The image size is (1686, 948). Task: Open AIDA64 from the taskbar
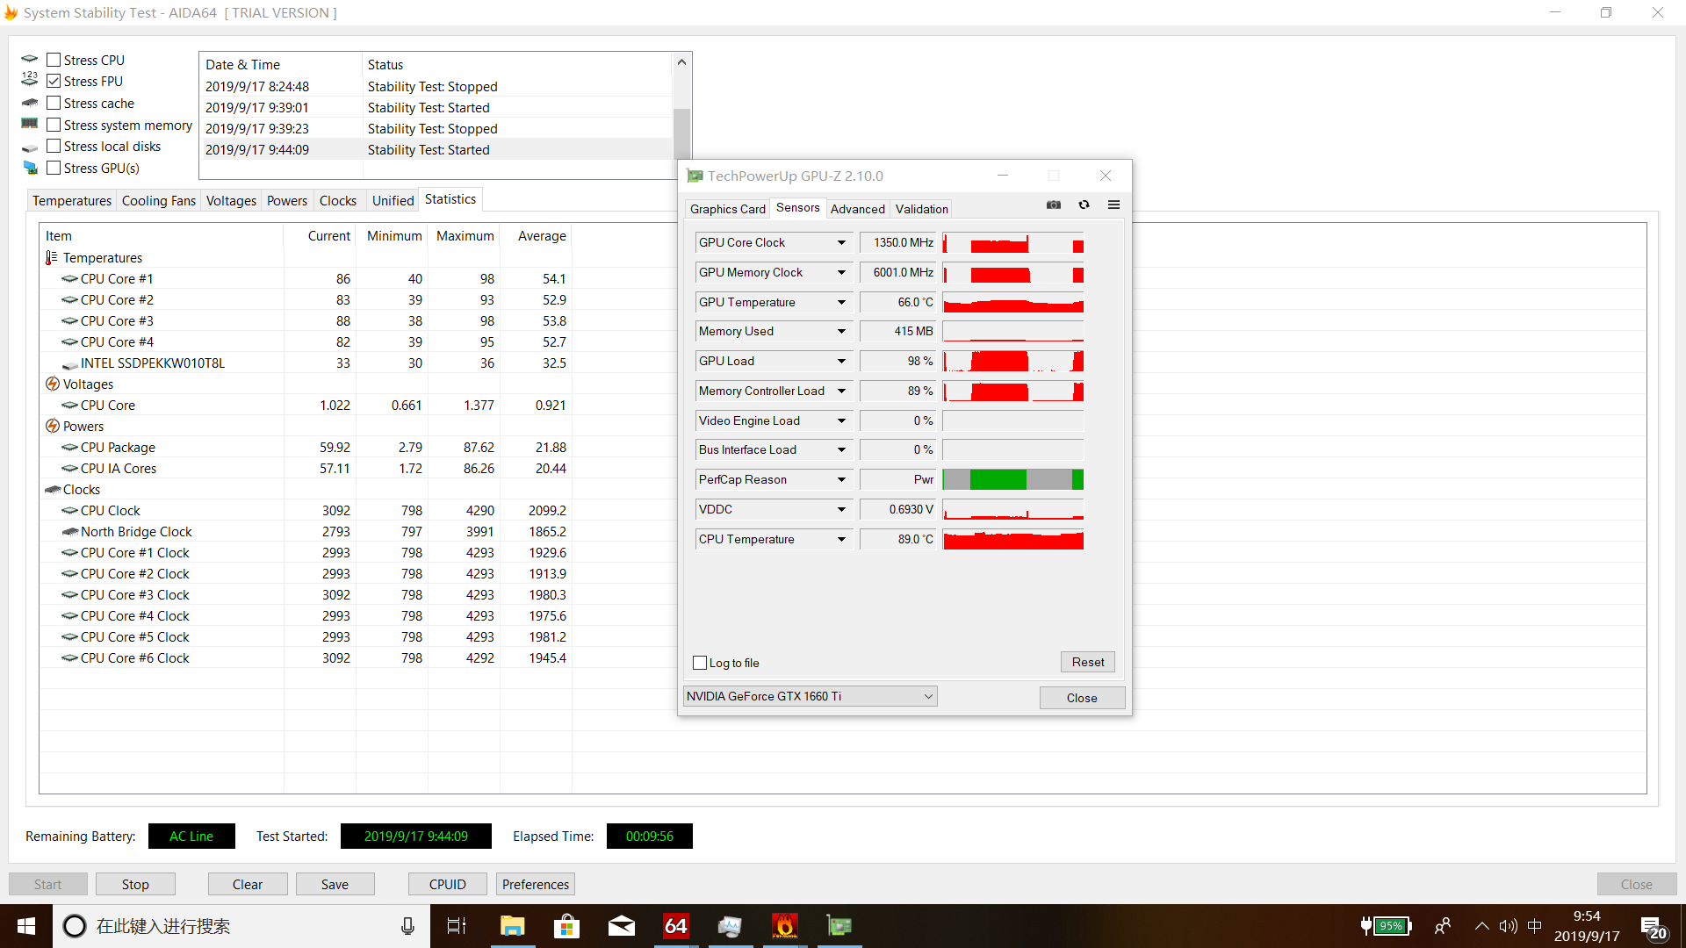pyautogui.click(x=675, y=926)
